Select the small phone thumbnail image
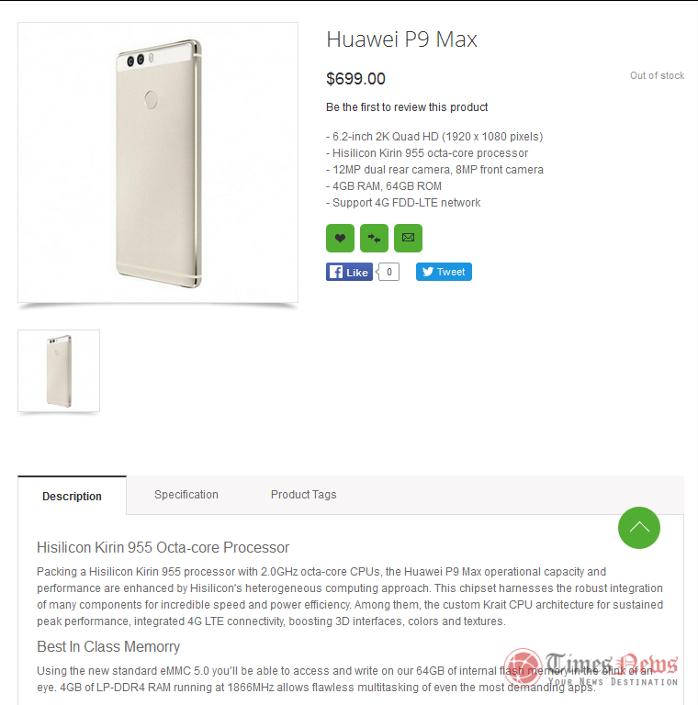The width and height of the screenshot is (698, 705). [59, 371]
